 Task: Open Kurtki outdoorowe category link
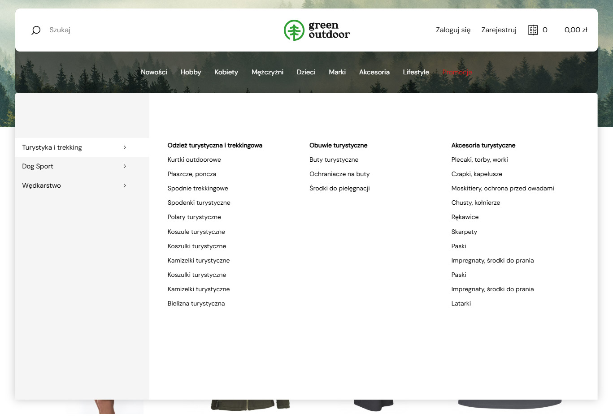[x=194, y=159]
